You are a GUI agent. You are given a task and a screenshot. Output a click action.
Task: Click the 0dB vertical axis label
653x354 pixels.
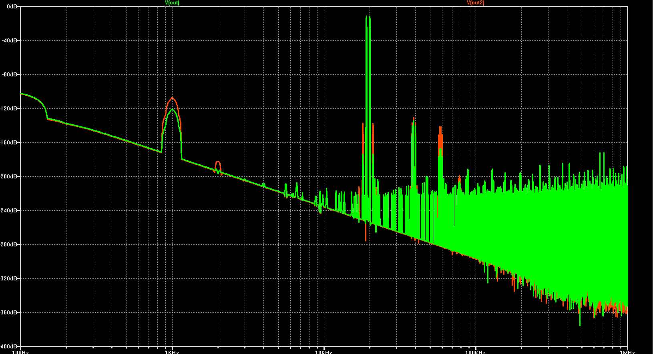[12, 7]
